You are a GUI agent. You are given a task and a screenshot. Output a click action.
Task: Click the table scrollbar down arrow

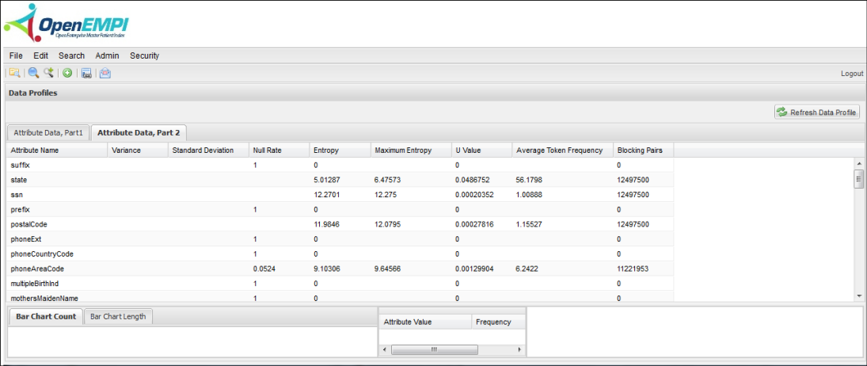point(859,296)
